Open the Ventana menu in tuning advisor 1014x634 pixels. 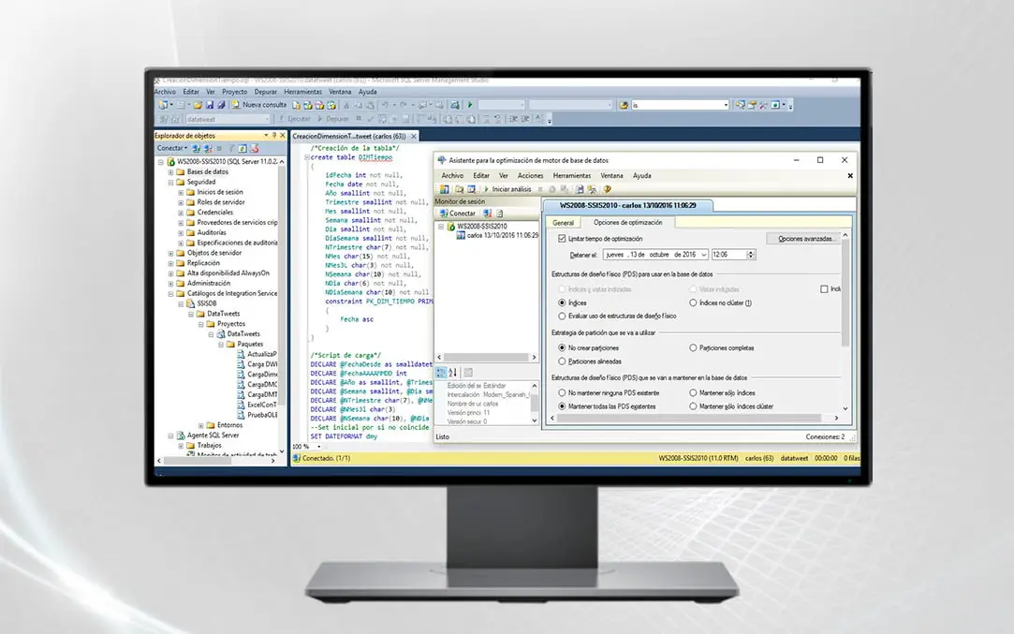611,175
